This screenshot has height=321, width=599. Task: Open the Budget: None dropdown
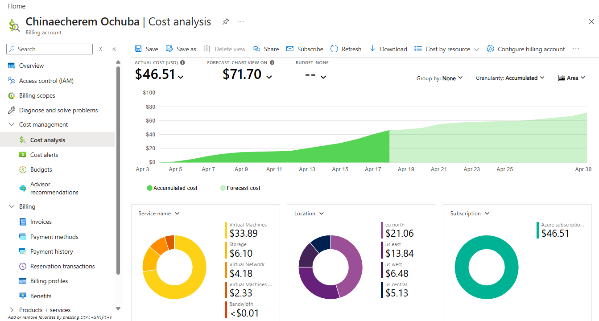(x=323, y=77)
